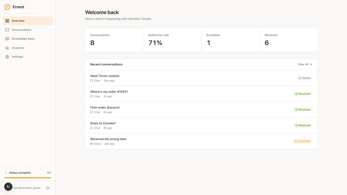Click chat icon under Ships to Canada?
Viewport: 347px width, 195px height.
click(x=92, y=128)
